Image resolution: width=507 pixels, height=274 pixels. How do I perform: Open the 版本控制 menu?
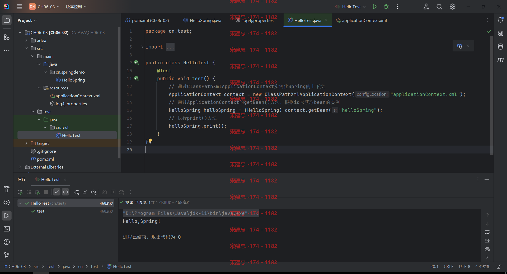pyautogui.click(x=76, y=7)
